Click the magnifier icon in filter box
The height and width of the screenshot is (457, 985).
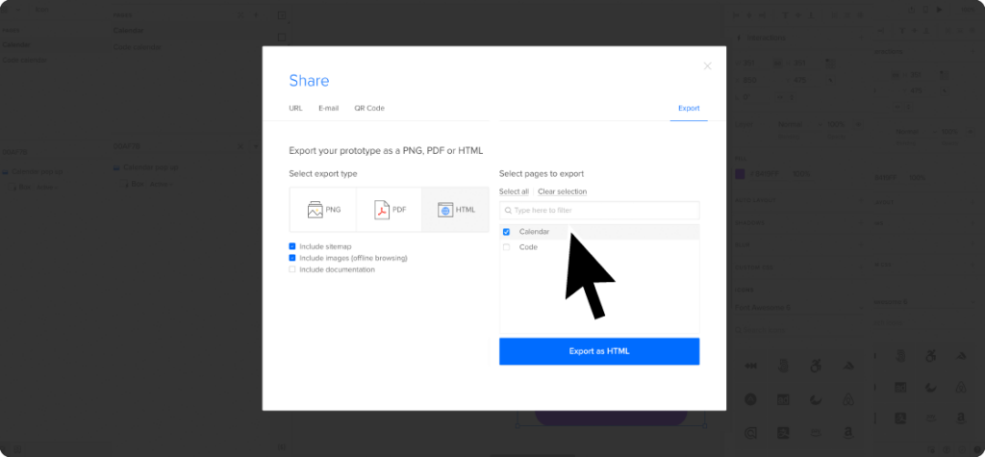(509, 210)
